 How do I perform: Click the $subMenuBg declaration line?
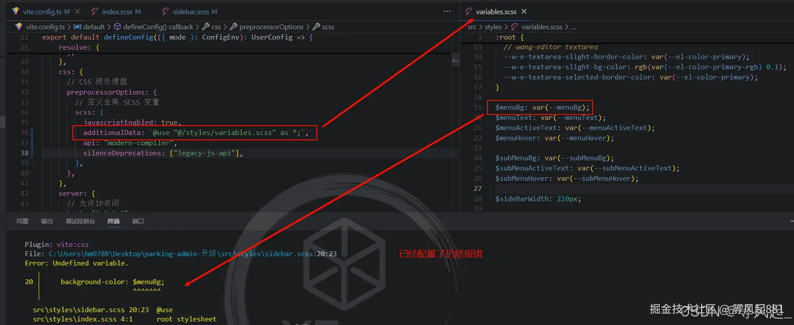pos(555,158)
